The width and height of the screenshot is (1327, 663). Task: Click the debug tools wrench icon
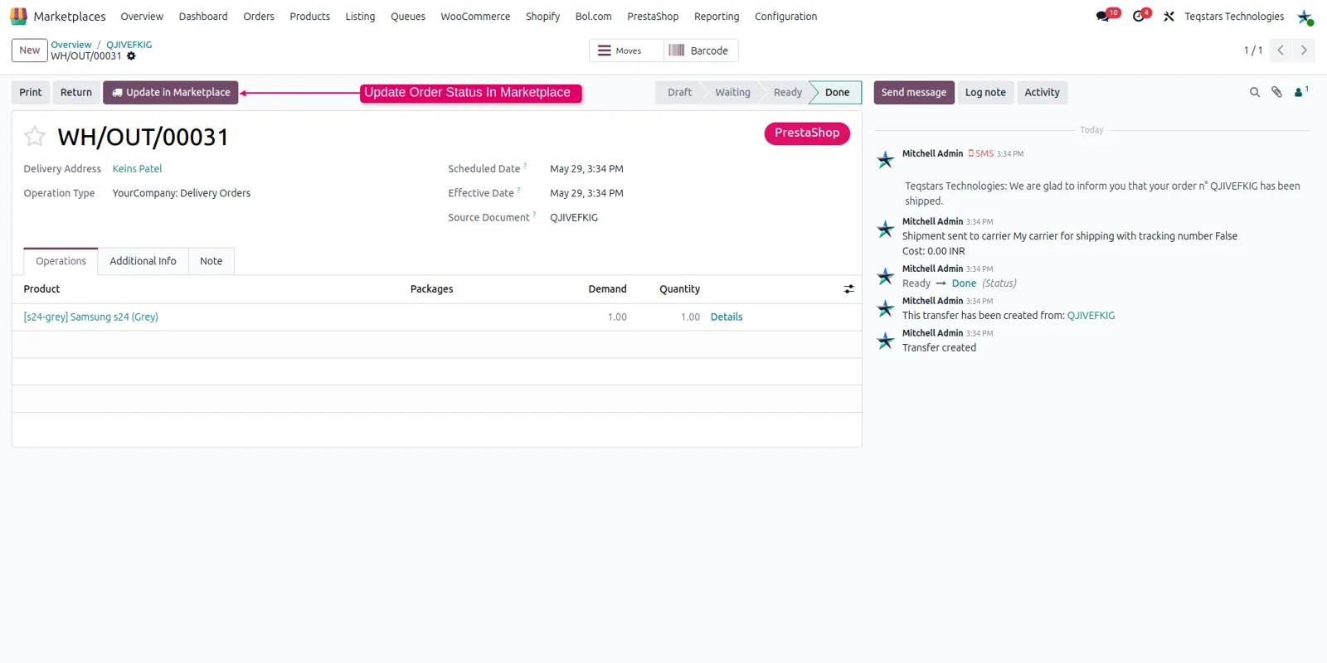point(1169,17)
